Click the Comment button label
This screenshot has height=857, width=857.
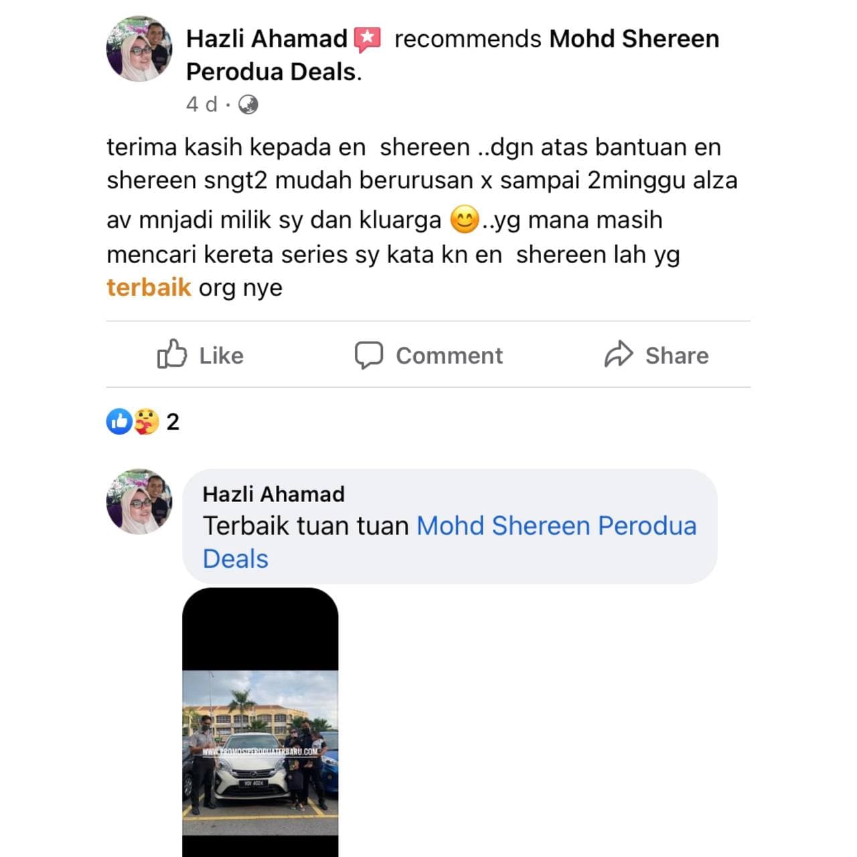coord(449,356)
